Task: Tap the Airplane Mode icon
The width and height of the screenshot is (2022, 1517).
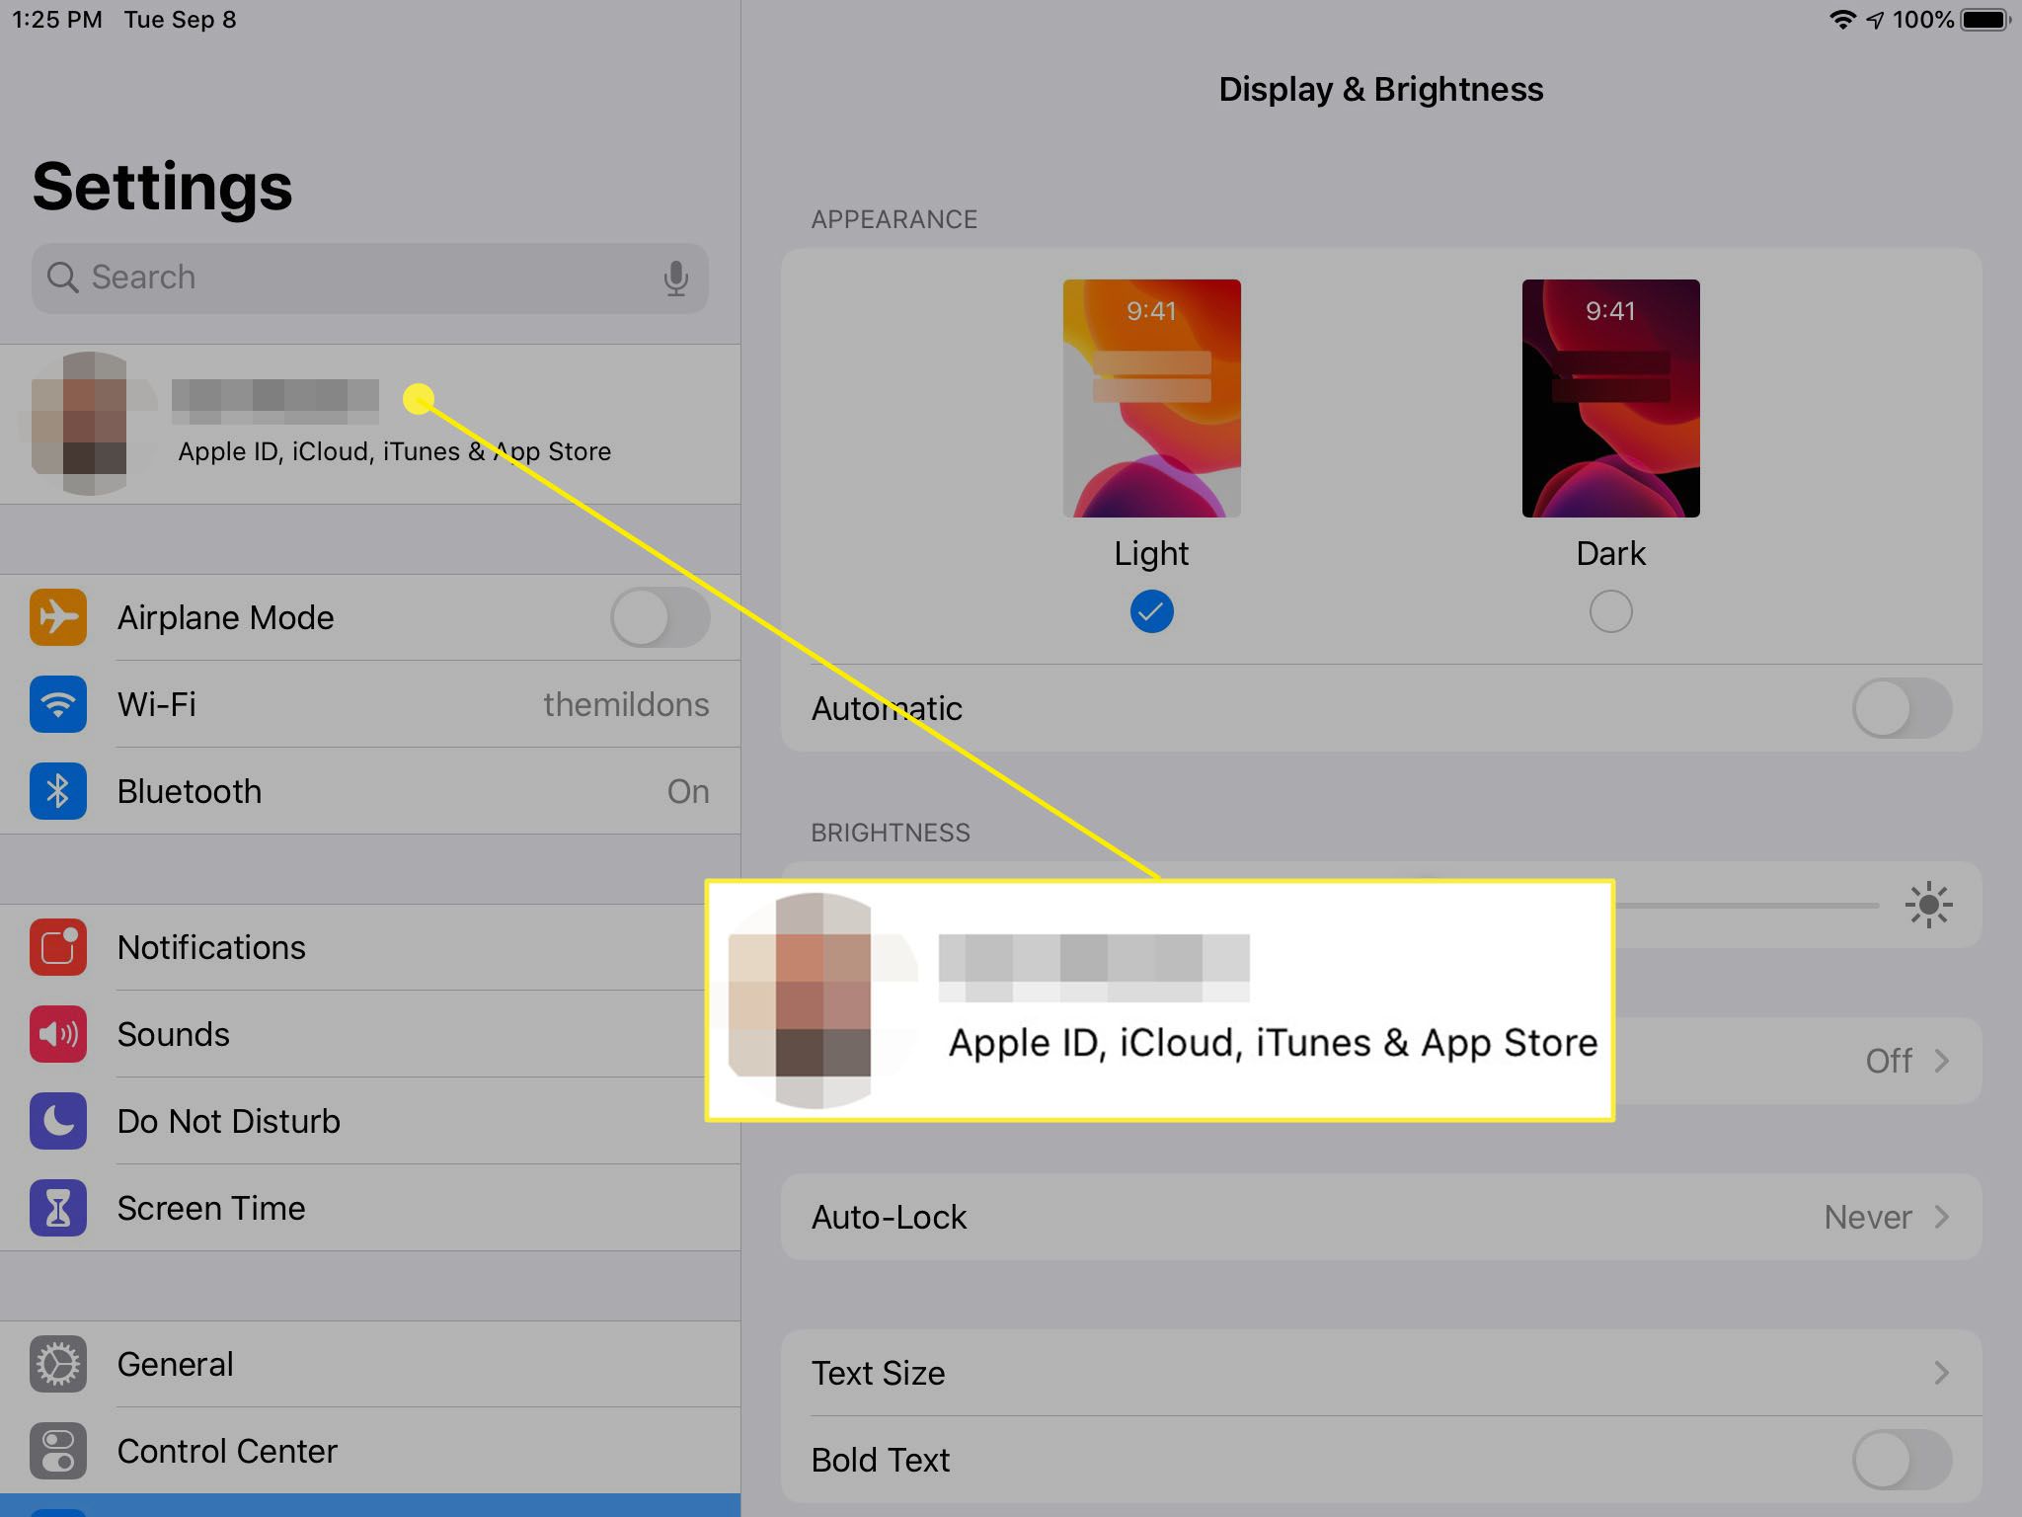Action: (x=58, y=617)
